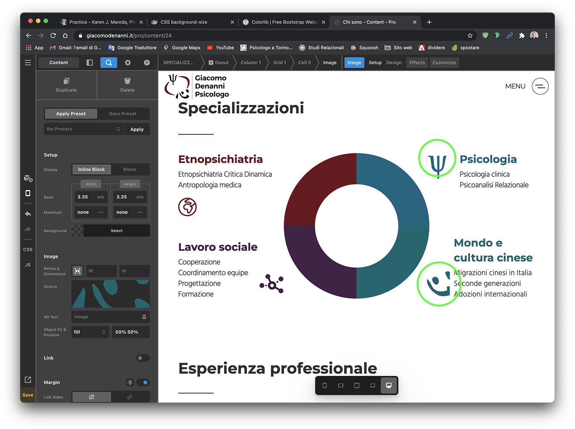Open the settings gear in builder toolbar

click(128, 63)
